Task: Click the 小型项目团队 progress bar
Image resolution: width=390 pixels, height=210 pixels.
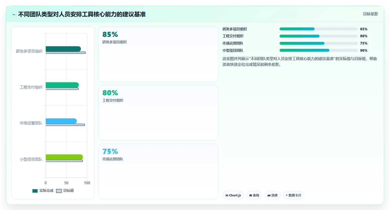Action: (x=318, y=50)
